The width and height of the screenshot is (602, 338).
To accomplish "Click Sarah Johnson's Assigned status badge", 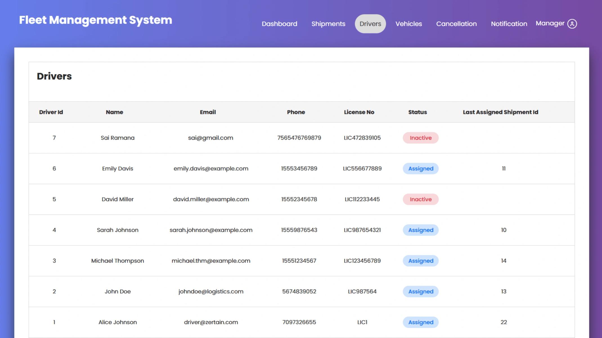I will tap(421, 230).
